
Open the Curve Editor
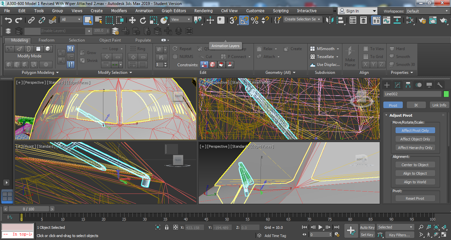pos(387,20)
